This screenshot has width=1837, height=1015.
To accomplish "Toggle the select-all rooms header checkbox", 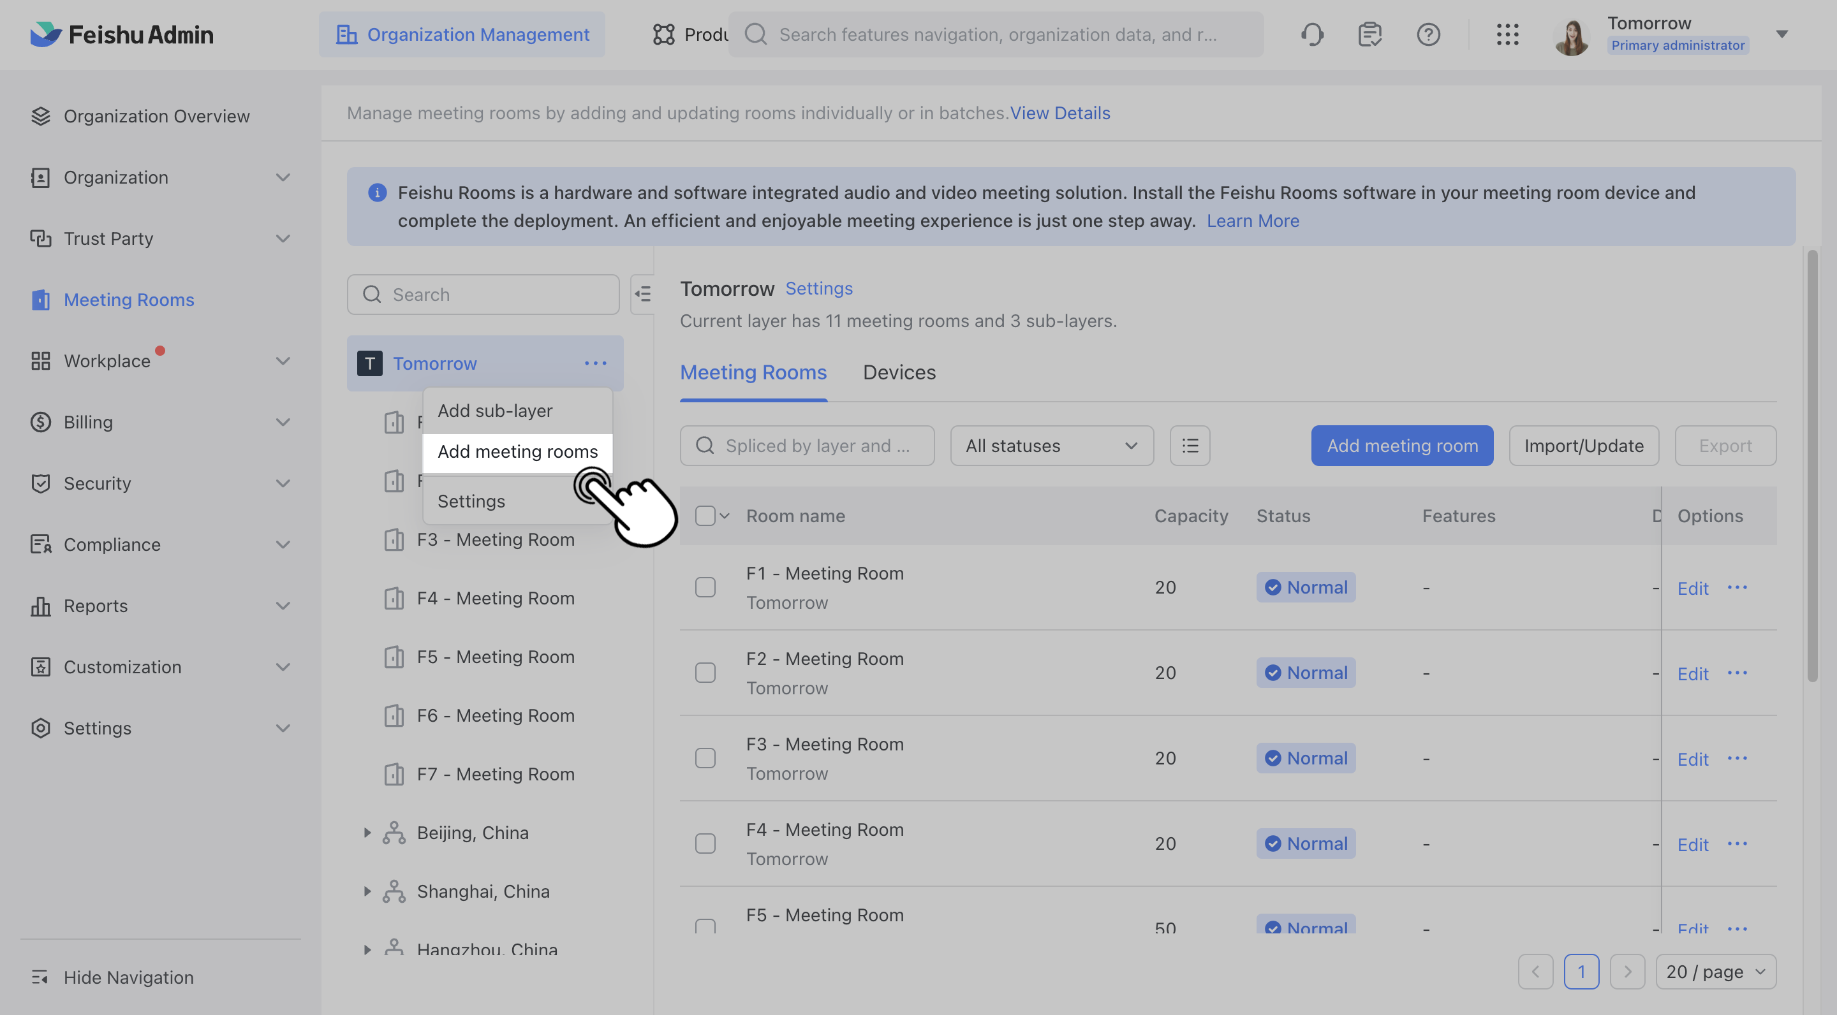I will [705, 516].
